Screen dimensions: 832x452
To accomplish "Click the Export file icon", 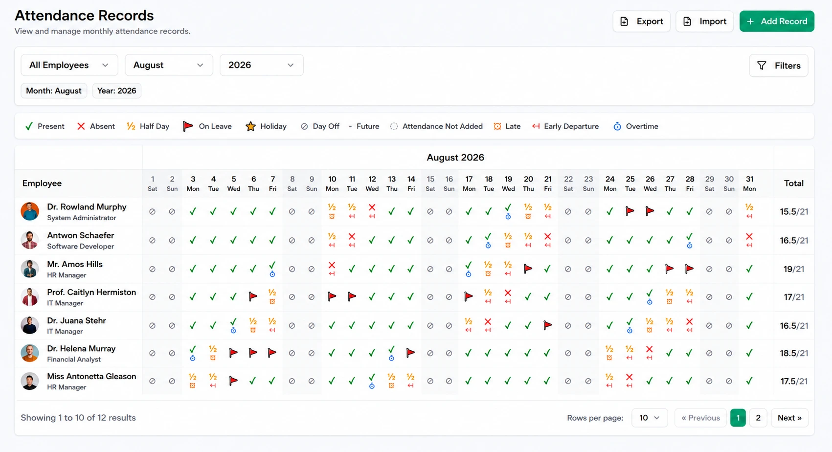I will coord(624,22).
